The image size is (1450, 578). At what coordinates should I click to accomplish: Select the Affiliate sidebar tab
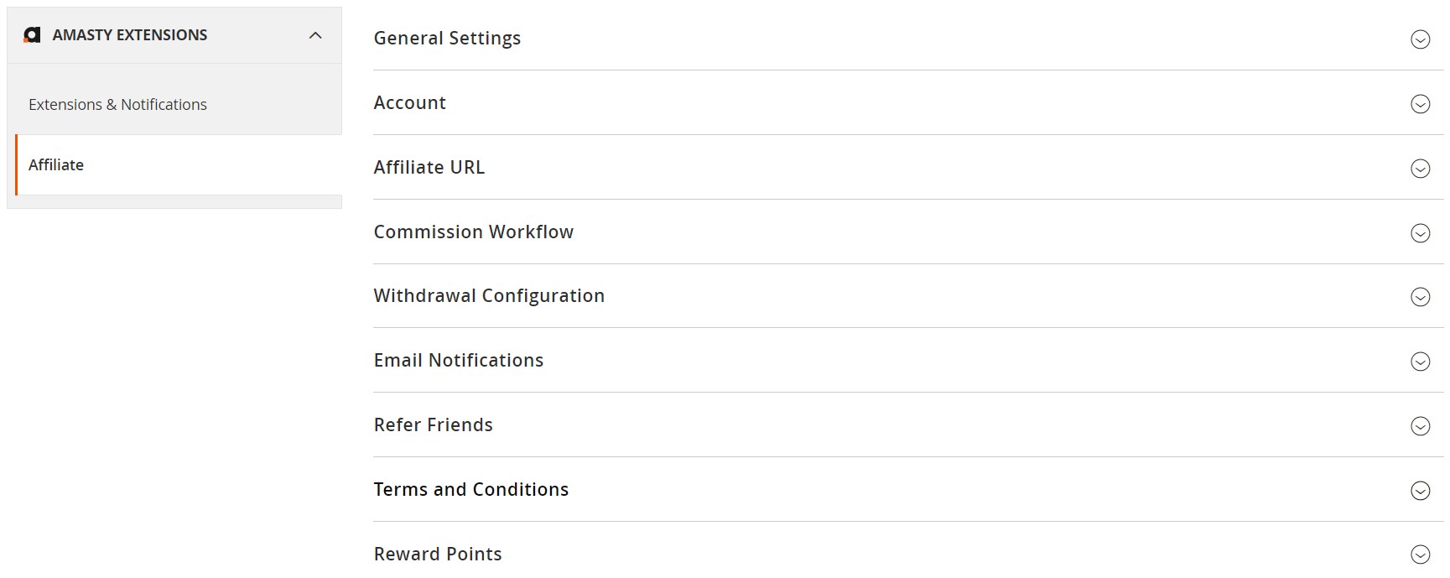56,165
